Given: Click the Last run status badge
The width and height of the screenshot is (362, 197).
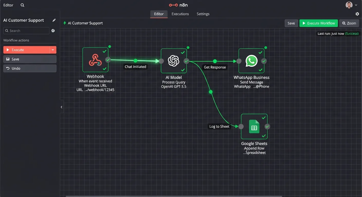Looking at the screenshot, I should (338, 34).
